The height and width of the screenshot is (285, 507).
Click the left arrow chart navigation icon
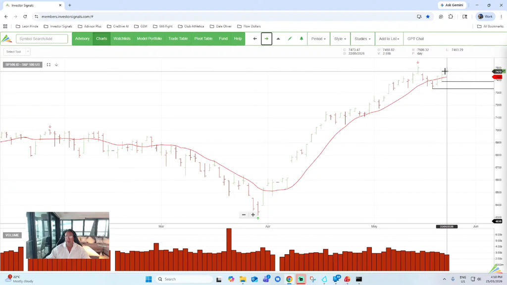point(255,39)
